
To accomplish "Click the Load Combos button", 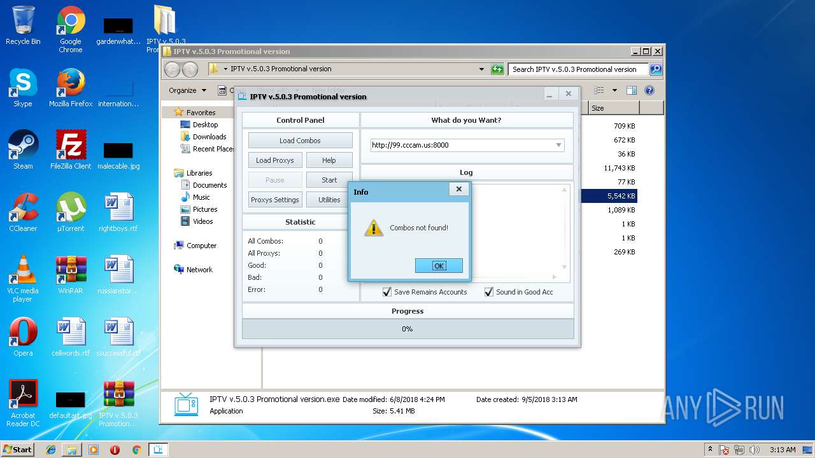I will (x=300, y=141).
